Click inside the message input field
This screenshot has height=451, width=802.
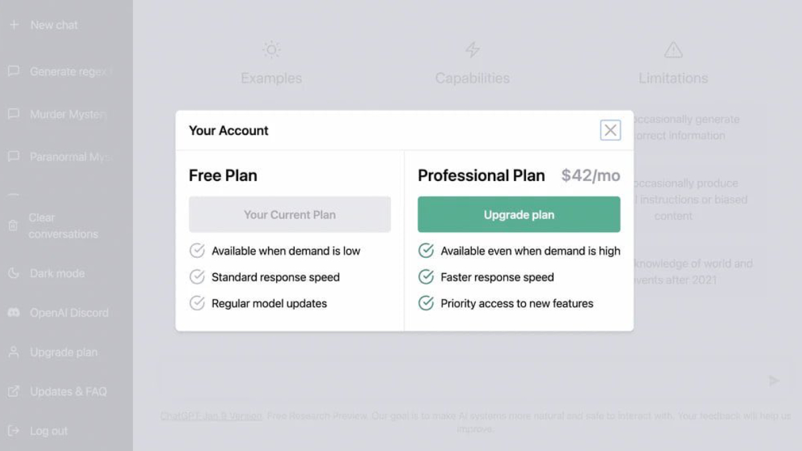tap(468, 377)
